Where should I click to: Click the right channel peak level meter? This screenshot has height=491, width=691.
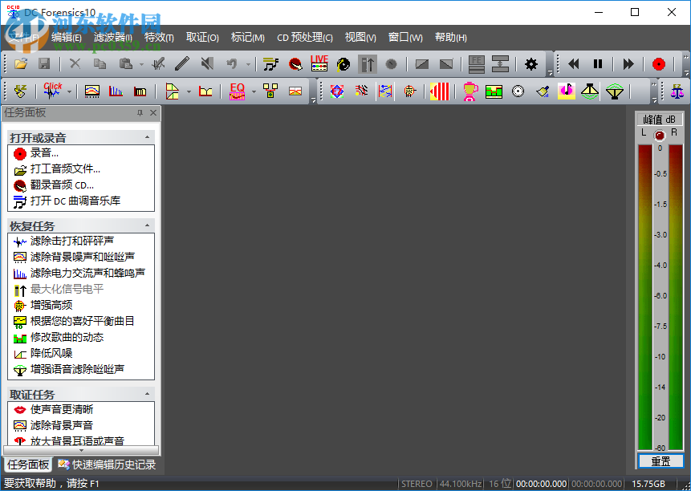click(x=676, y=297)
